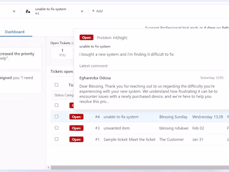Click the 'Yesterday 12:05' comment timestamp
Screen dimensions: 229x172
[212, 78]
